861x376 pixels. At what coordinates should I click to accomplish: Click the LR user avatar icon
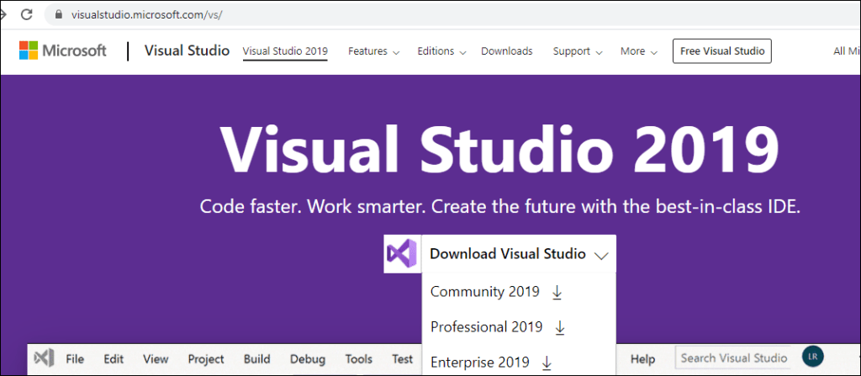point(812,358)
